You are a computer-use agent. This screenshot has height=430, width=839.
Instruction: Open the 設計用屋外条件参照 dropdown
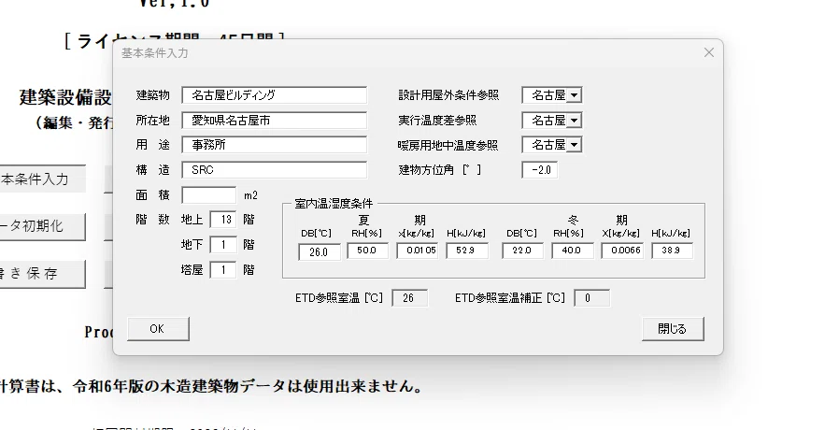[575, 95]
